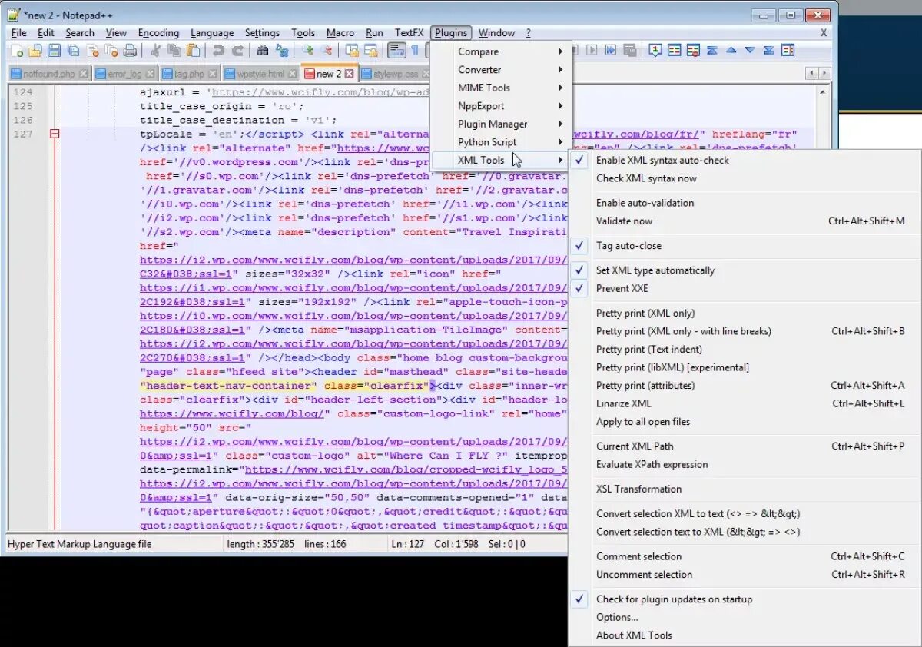Click "Hyper Text Markup Language file" status text
The height and width of the screenshot is (647, 922).
point(79,544)
